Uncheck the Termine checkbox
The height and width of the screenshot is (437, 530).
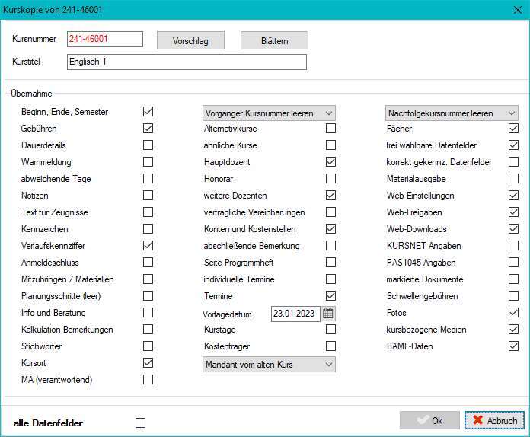click(331, 296)
